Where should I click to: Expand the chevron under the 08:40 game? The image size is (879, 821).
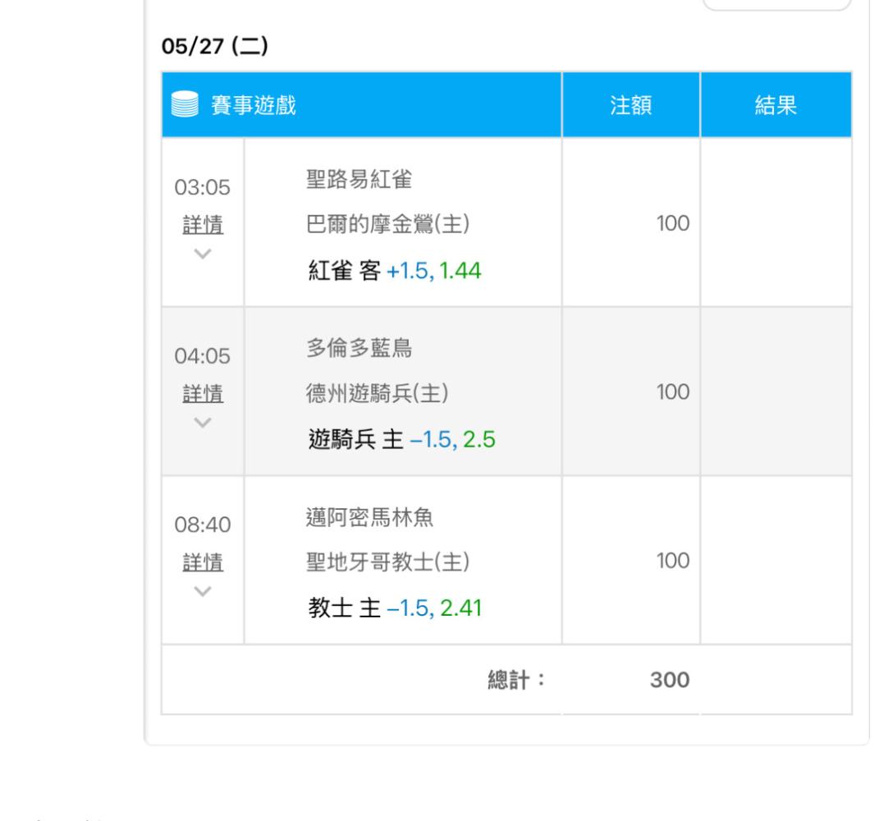pos(203,591)
